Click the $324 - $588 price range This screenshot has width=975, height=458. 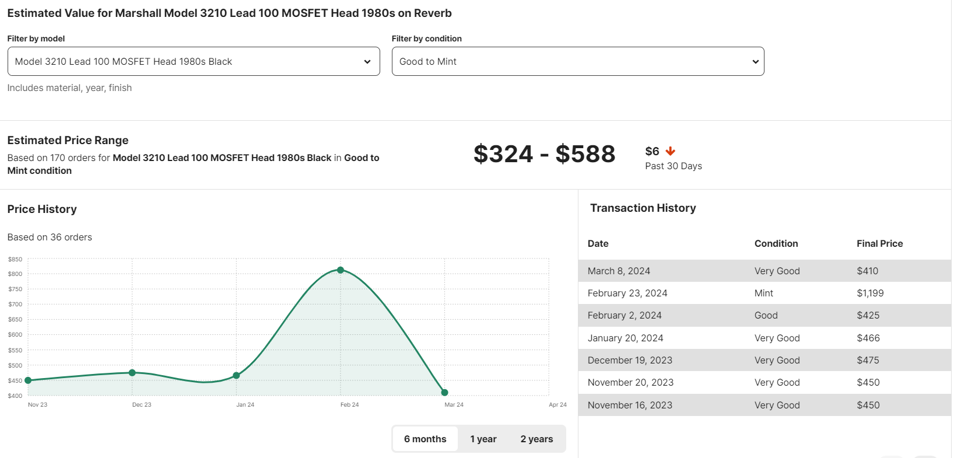click(x=545, y=154)
